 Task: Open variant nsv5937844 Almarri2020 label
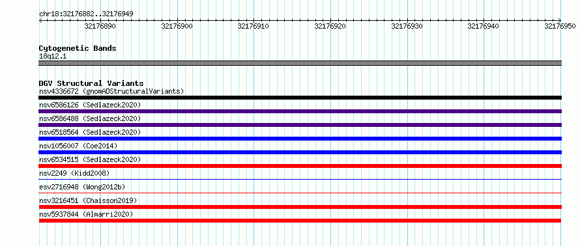[x=86, y=214]
